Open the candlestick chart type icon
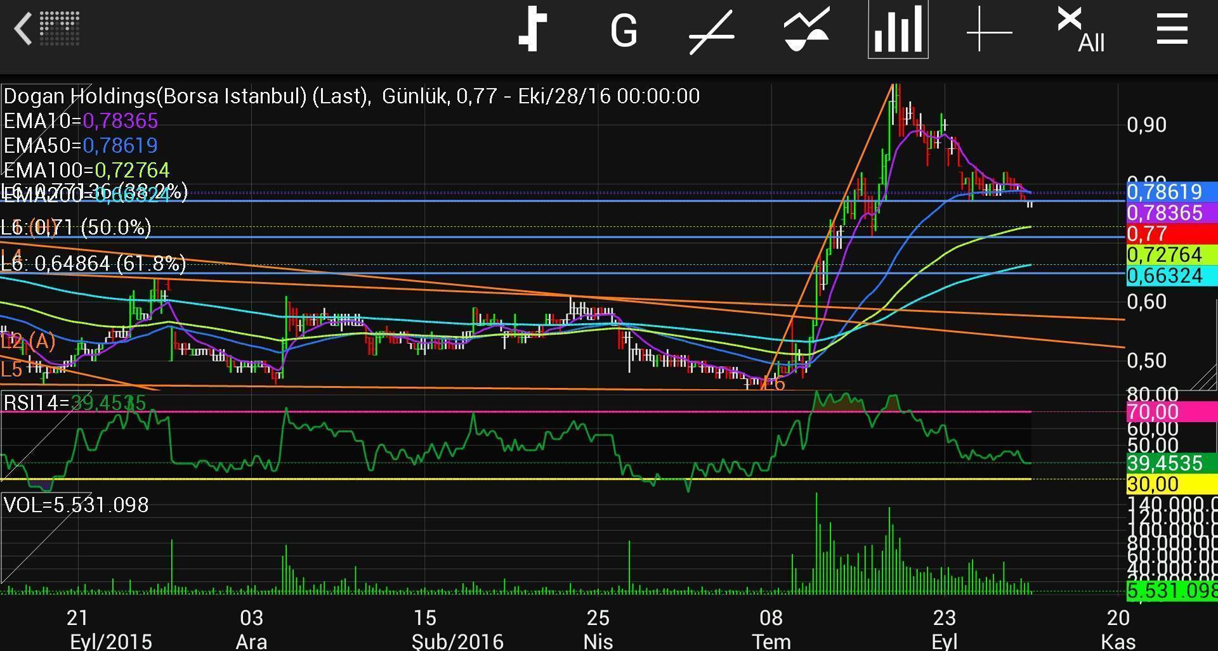 coord(533,30)
